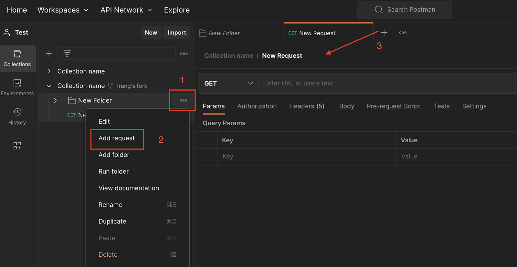
Task: Select the GET request under New Folder
Action: coord(76,115)
